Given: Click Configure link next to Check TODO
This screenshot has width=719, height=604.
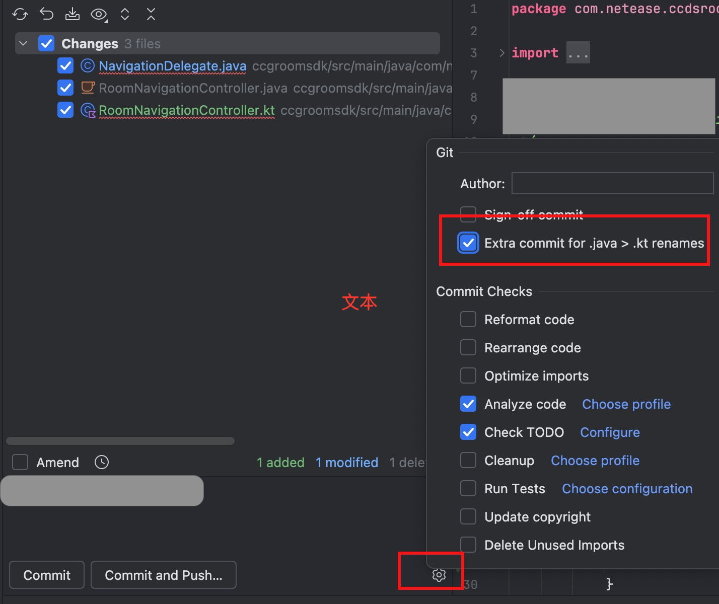Looking at the screenshot, I should tap(610, 432).
